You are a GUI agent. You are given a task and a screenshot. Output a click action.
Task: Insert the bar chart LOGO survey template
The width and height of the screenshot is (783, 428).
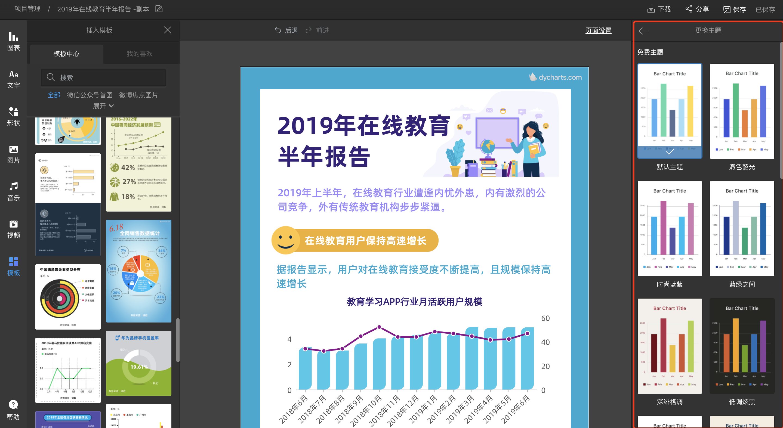(68, 205)
